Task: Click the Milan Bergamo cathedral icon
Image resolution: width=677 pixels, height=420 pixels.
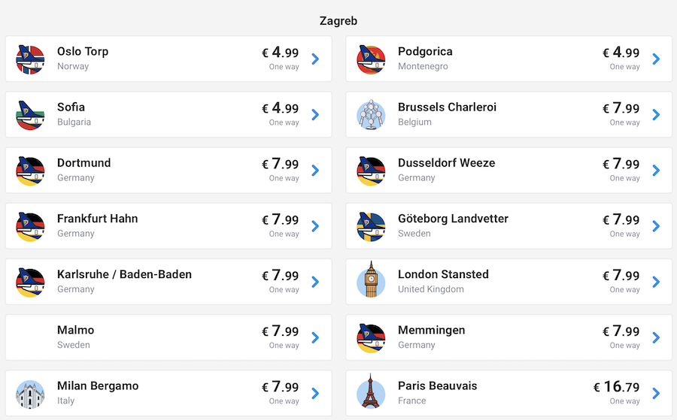Action: click(30, 393)
